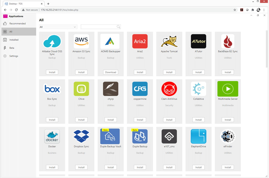Open the Box Sync icon
The image size is (269, 178).
tap(52, 89)
